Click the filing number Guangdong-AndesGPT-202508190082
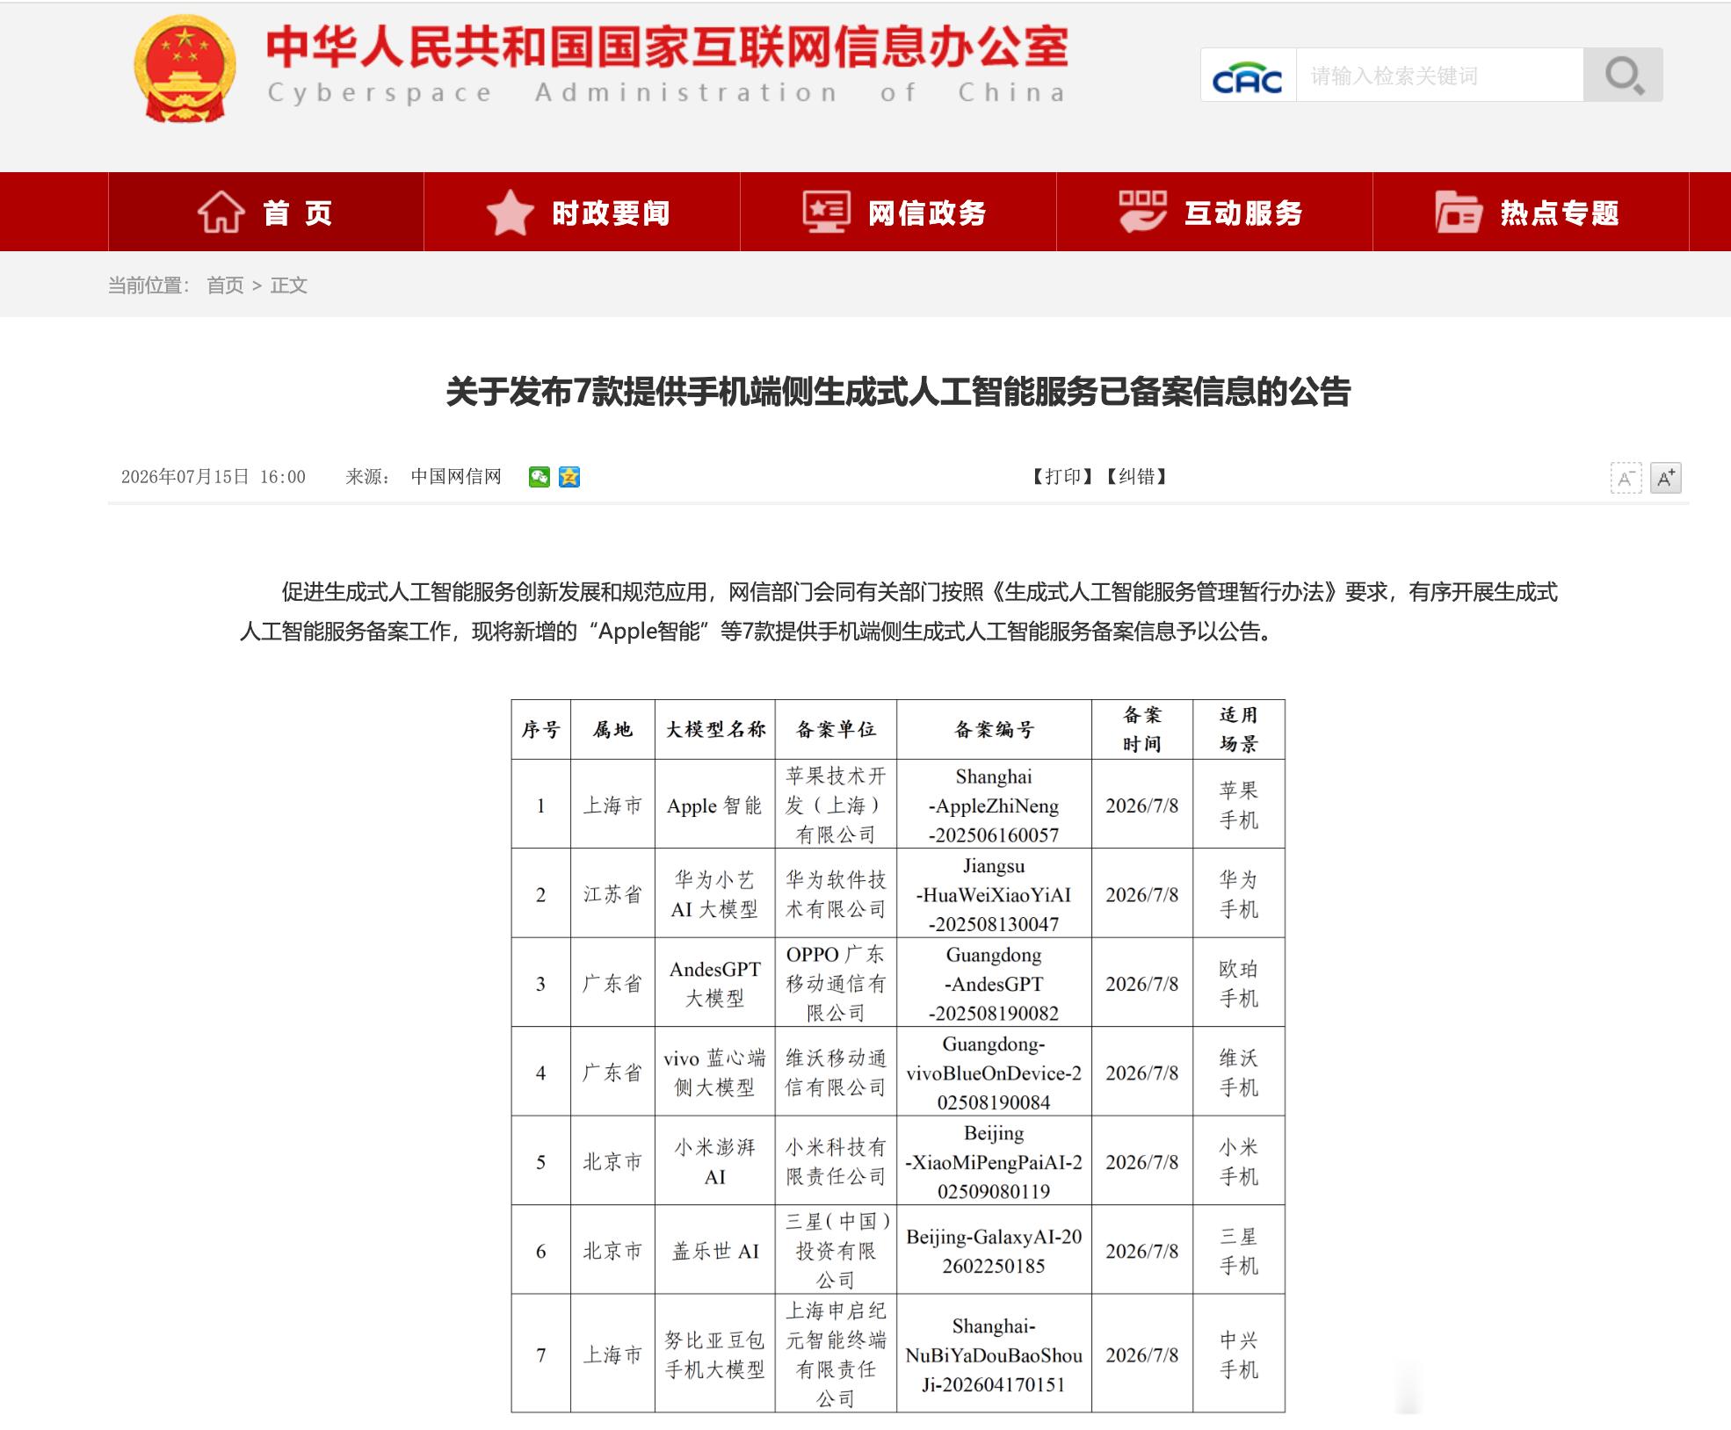Viewport: 1731px width, 1430px height. [x=994, y=984]
